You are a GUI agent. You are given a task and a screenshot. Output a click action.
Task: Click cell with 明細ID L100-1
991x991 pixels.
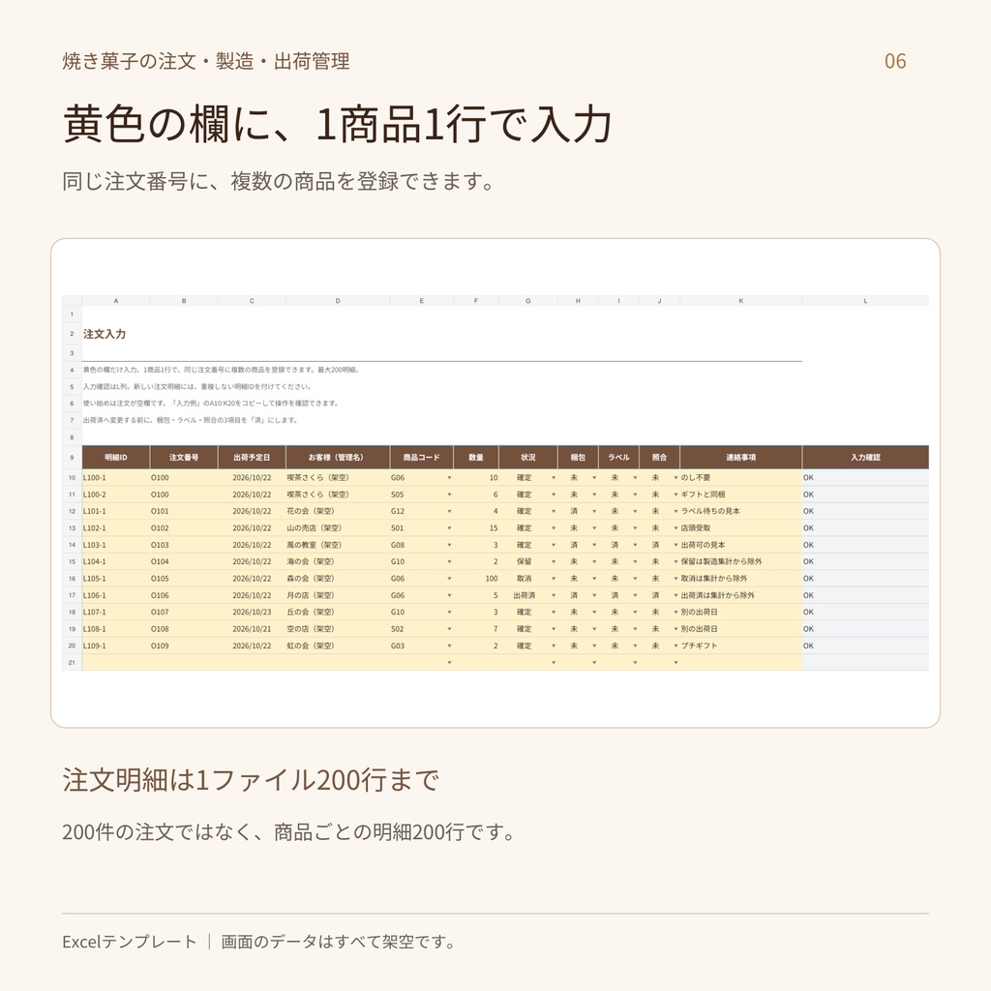click(116, 478)
